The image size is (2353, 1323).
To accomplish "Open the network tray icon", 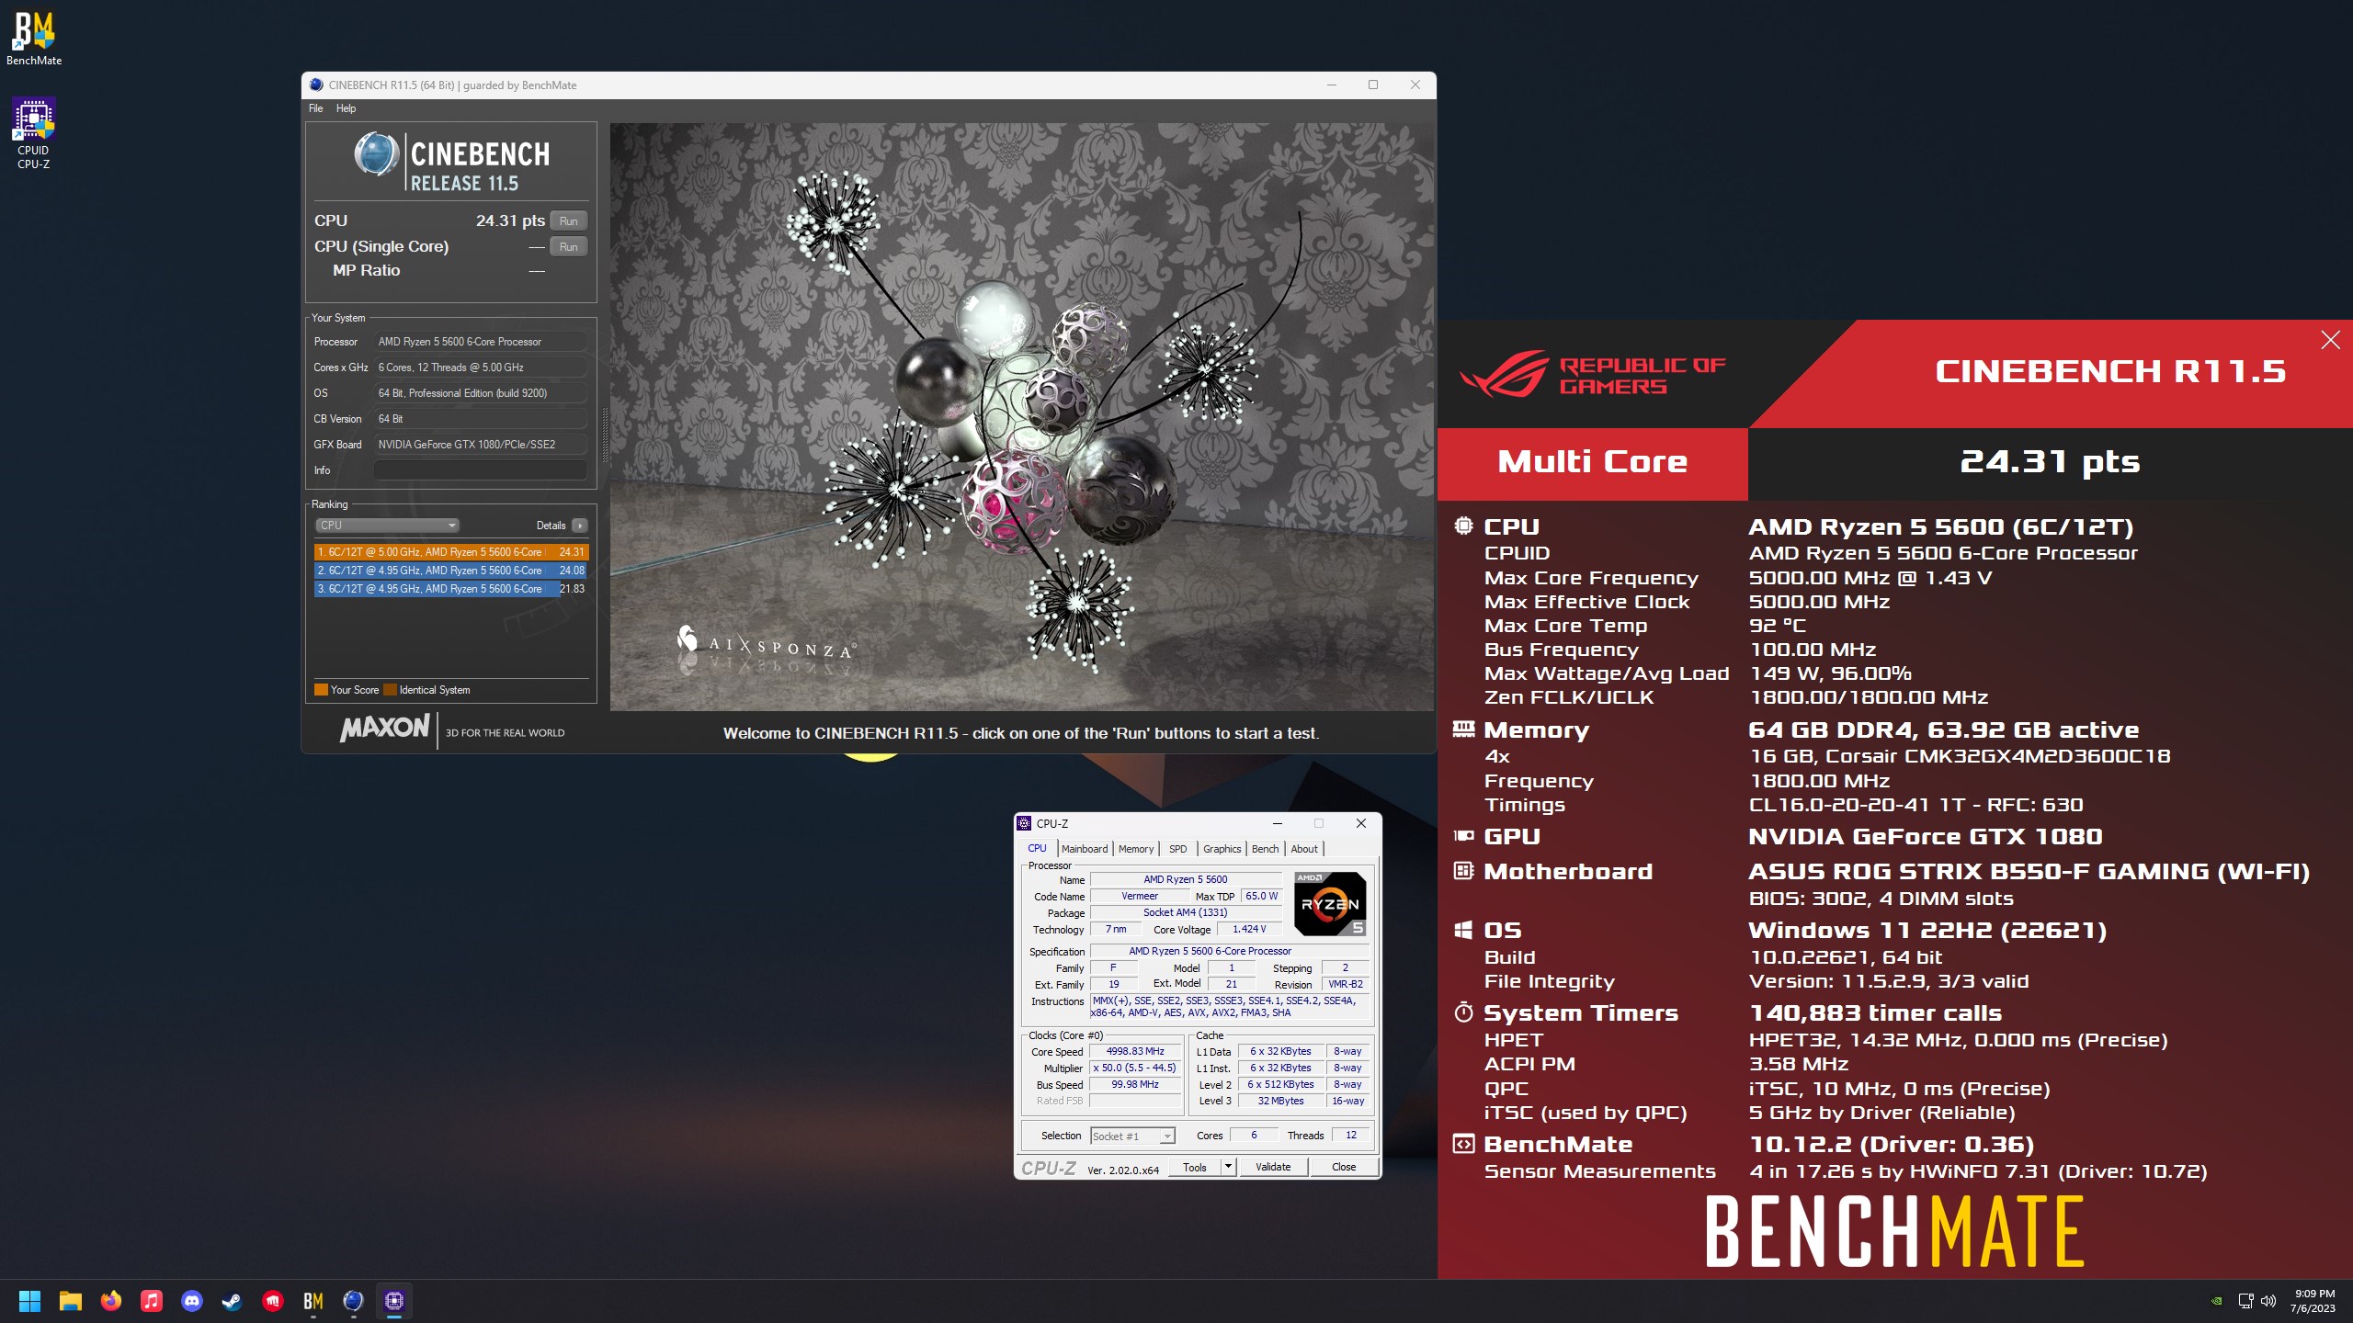I will 2246,1301.
